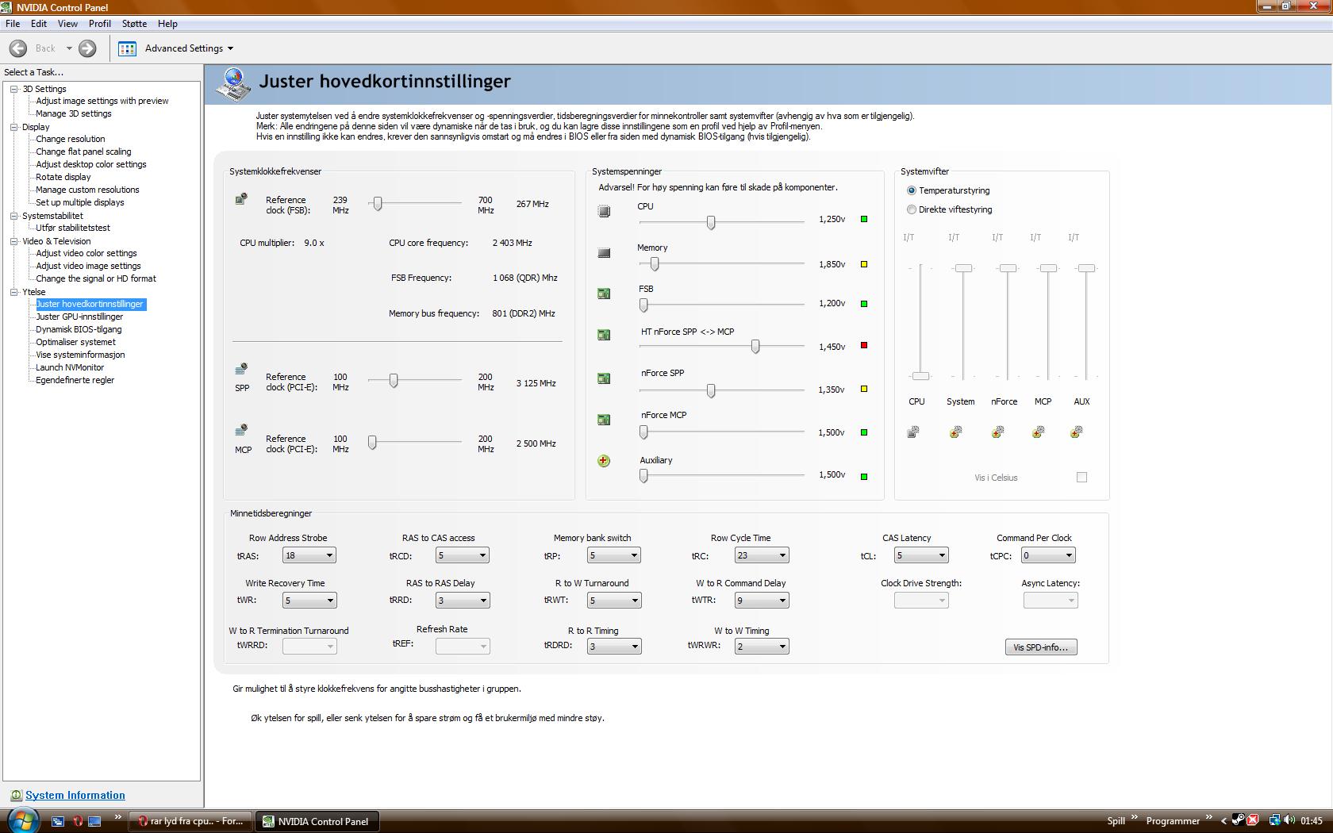
Task: Click the MCP PCI-E clock link icon
Action: (x=241, y=431)
